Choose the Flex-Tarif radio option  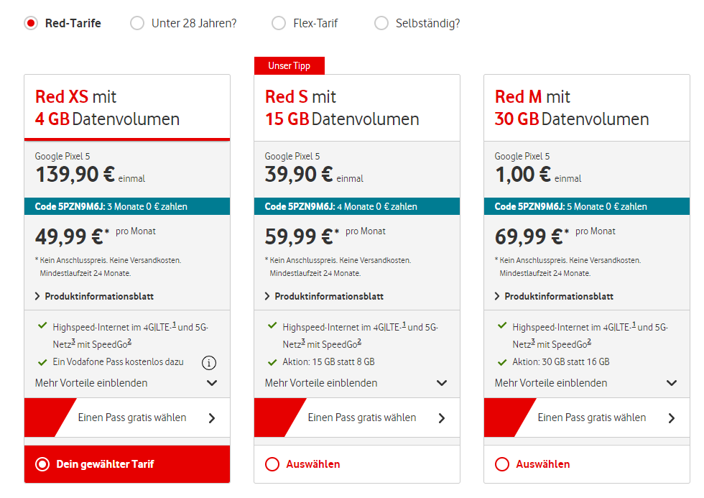[x=279, y=23]
